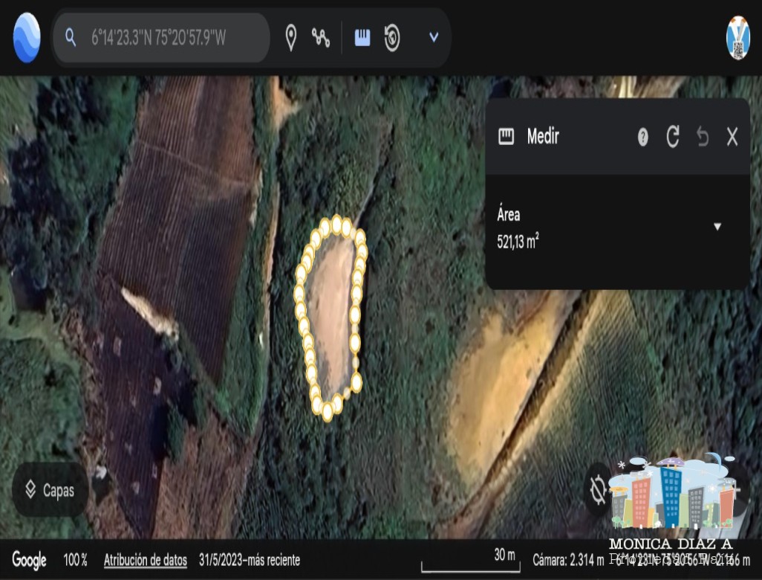The image size is (762, 580).
Task: Expand the Área units dropdown arrow
Action: [x=717, y=227]
